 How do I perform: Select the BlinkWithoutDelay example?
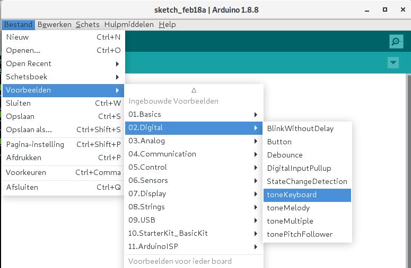[300, 128]
